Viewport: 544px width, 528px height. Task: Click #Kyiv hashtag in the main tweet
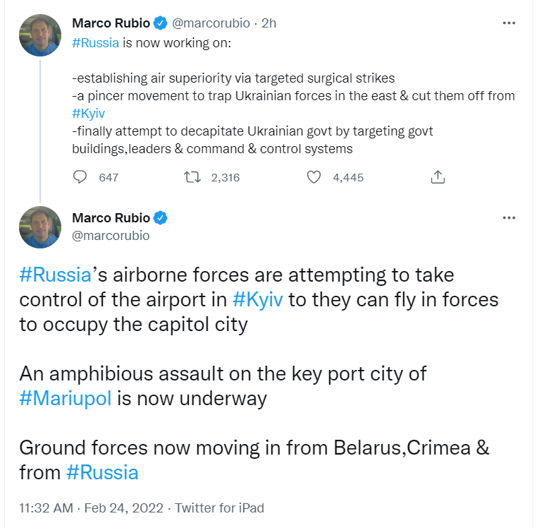pos(257,299)
